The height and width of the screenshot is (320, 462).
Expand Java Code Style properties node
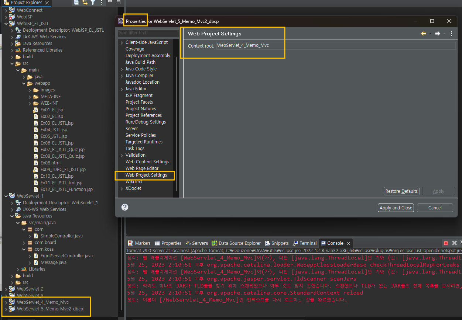click(x=122, y=69)
